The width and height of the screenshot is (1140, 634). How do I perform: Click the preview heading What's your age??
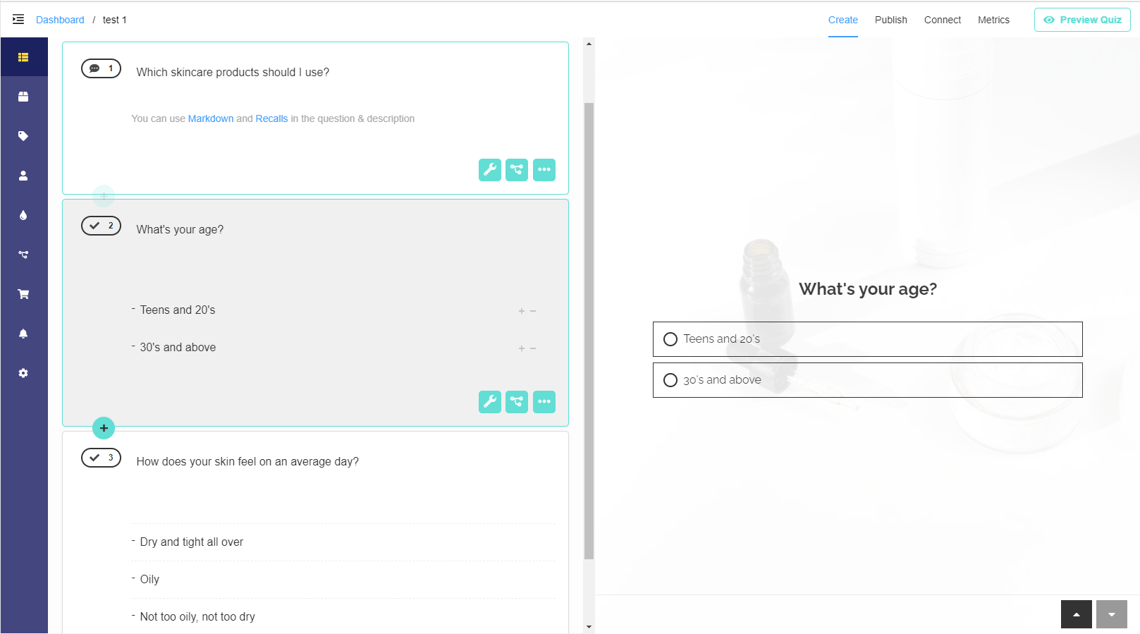868,289
